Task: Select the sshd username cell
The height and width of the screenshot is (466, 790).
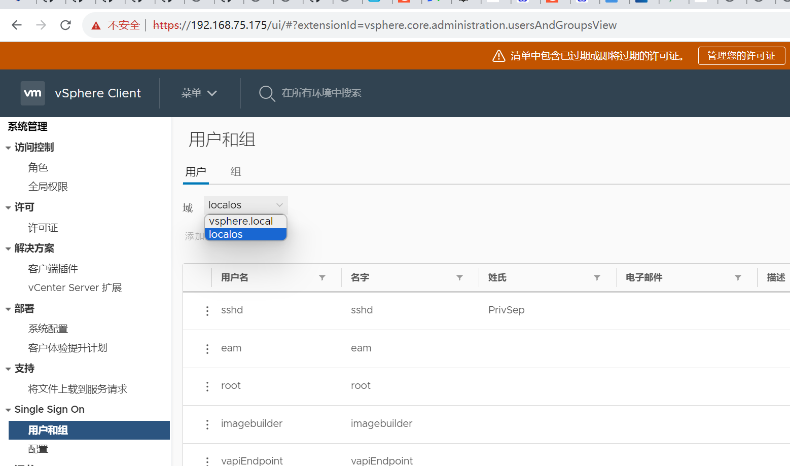Action: click(x=232, y=310)
